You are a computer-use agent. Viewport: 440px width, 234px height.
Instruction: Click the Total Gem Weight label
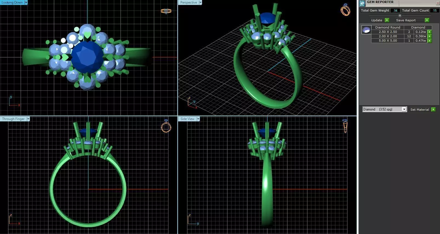point(375,10)
